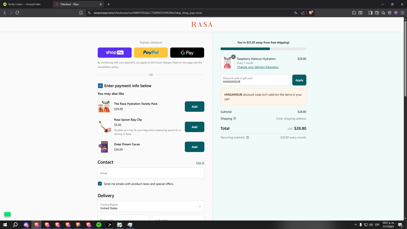Go back with the browser back arrow
Image resolution: width=407 pixels, height=229 pixels.
(x=5, y=13)
